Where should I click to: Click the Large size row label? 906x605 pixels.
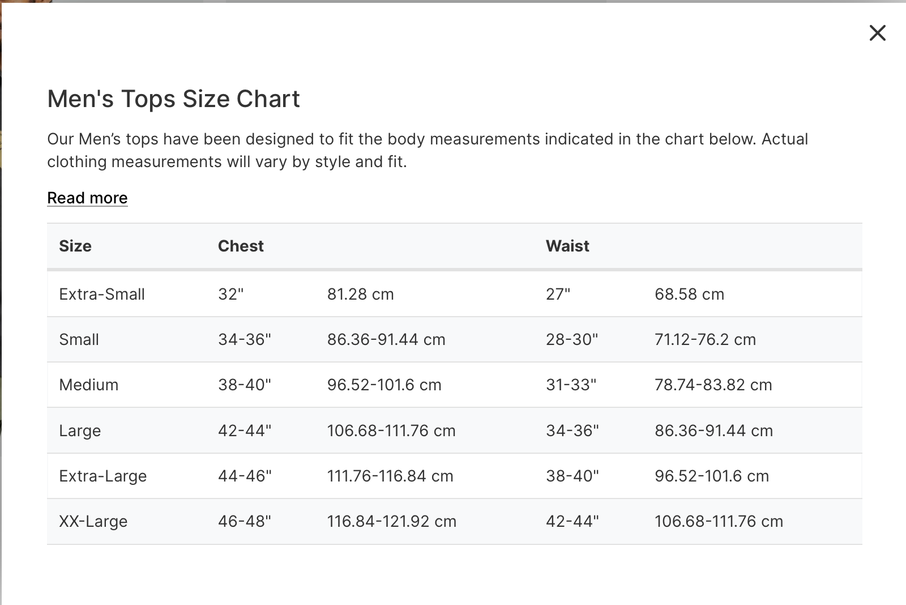(x=80, y=431)
